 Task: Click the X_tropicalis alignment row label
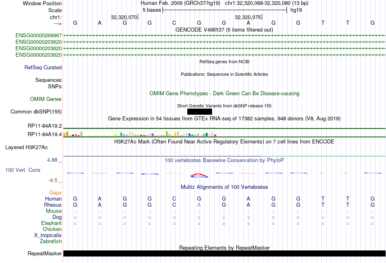point(48,235)
